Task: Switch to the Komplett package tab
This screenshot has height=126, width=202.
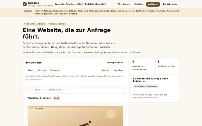Action: 55,70
